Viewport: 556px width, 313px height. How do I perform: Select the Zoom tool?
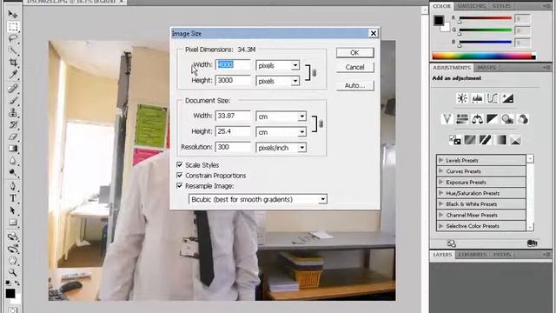[13, 272]
